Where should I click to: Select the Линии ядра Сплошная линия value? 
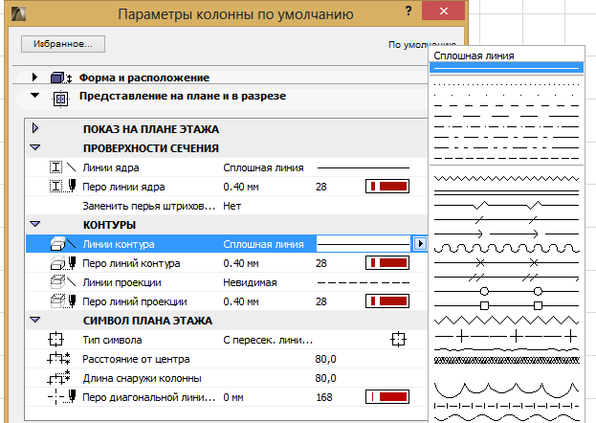point(263,167)
